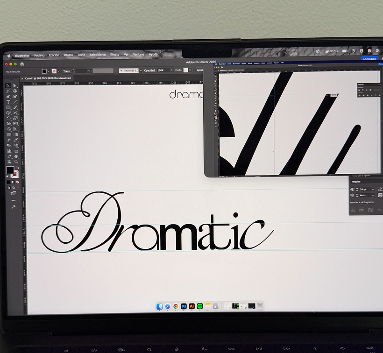Viewport: 383px width, 353px height.
Task: Select the Pen tool
Action: 8,97
